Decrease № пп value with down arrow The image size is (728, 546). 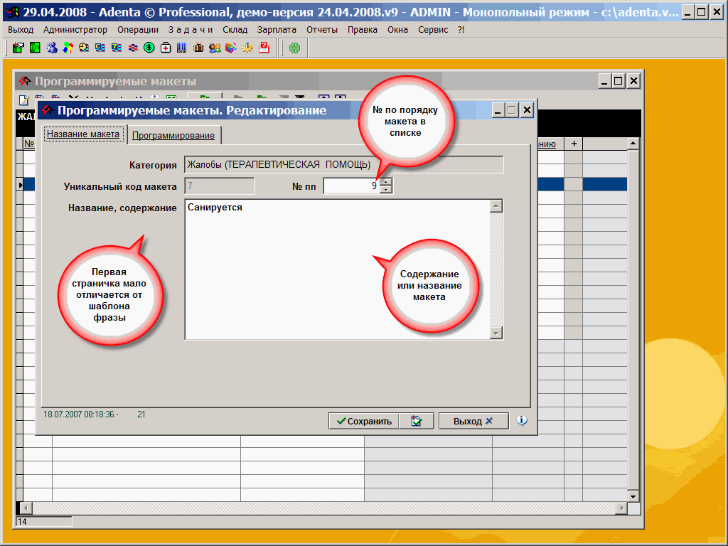pyautogui.click(x=386, y=190)
